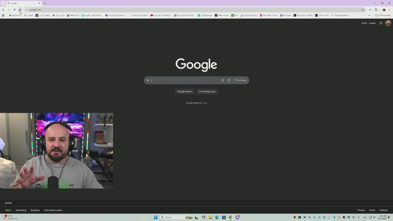Open the taskbar clock and date
The height and width of the screenshot is (221, 393).
tap(383, 217)
